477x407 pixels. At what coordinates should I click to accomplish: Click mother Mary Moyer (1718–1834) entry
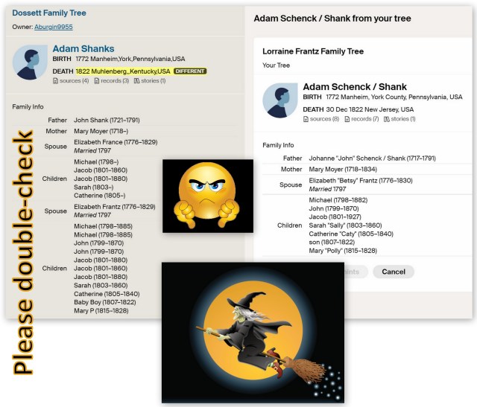(348, 170)
